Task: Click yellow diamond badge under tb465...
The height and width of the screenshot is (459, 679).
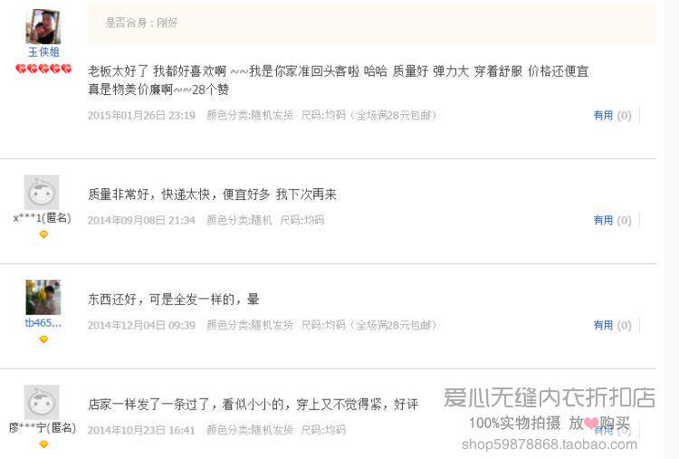Action: click(43, 339)
